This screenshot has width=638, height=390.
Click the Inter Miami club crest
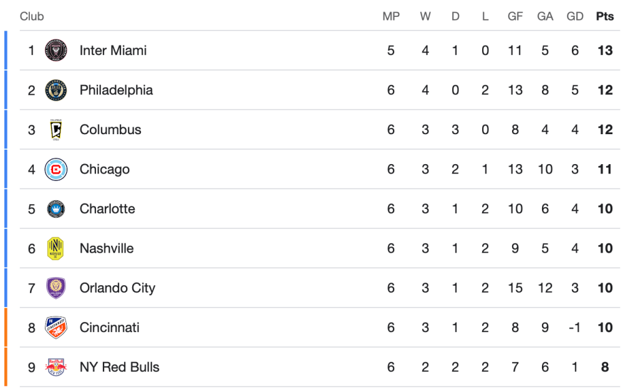pos(56,51)
